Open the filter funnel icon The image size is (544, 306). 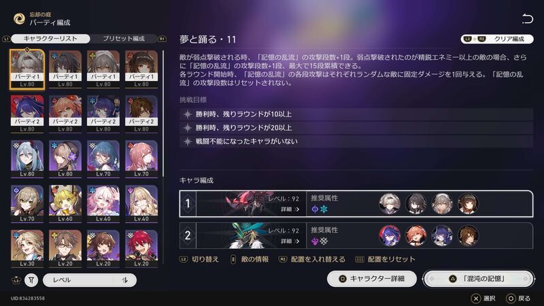(x=31, y=280)
